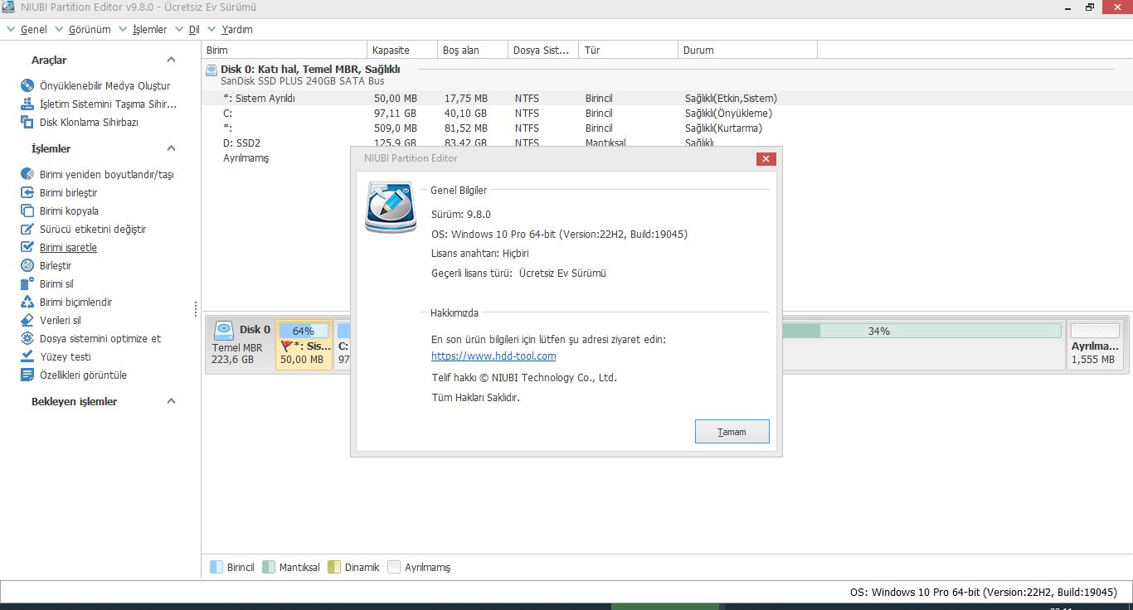Click the Durum column header
This screenshot has height=610, width=1133.
(x=747, y=50)
